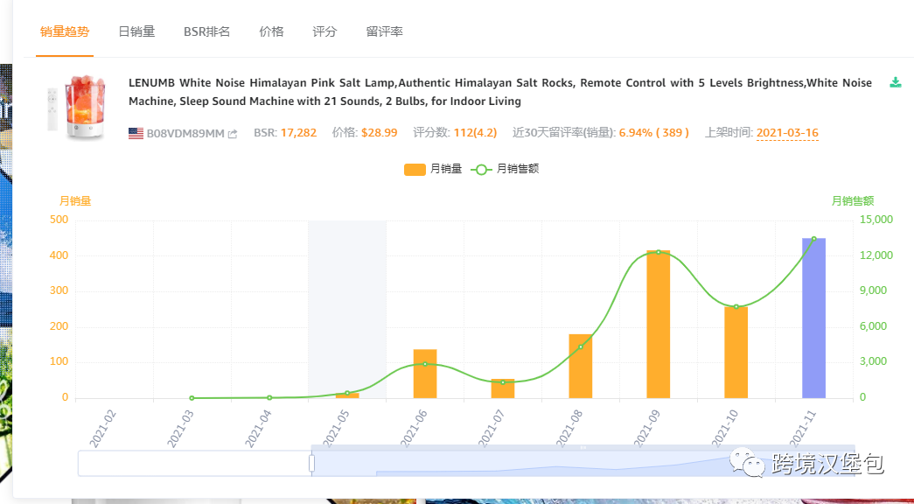Viewport: 914px width, 504px height.
Task: Download chart data with green download icon
Action: tap(896, 82)
